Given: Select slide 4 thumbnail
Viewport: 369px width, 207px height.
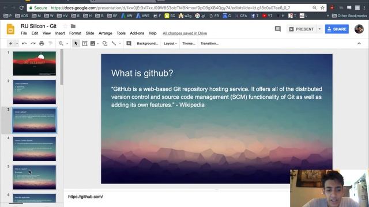Looking at the screenshot, I should (35, 149).
